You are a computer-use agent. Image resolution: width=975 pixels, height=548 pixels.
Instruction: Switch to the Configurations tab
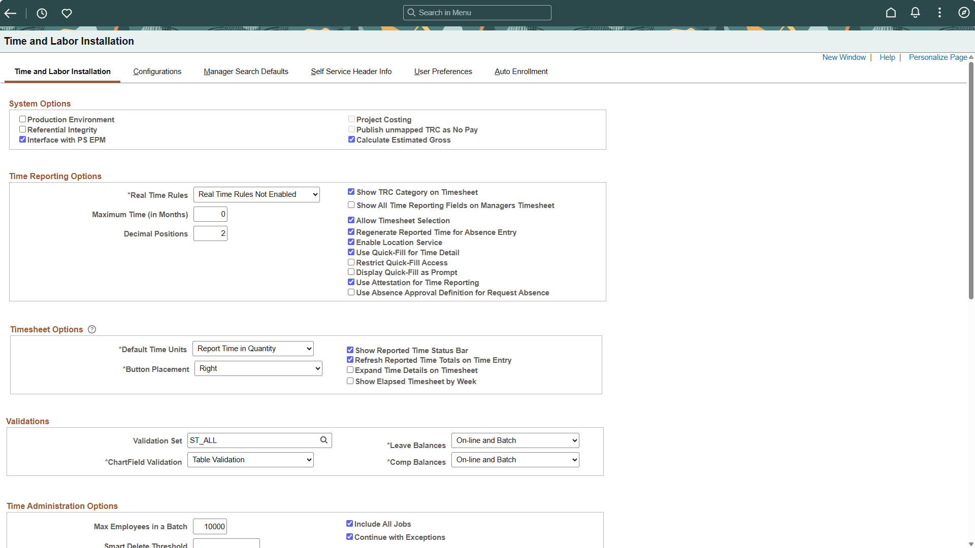pos(157,72)
